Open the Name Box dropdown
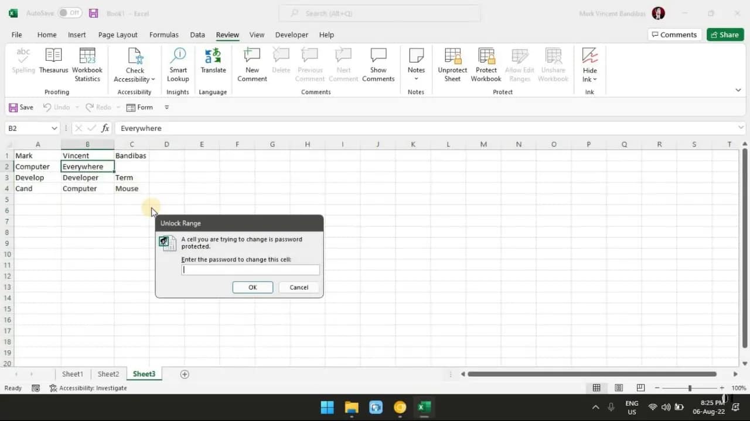This screenshot has height=421, width=750. click(x=54, y=128)
